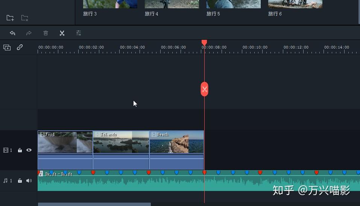Click the ruler at 00:00:12:00
360x206 pixels.
(296, 47)
